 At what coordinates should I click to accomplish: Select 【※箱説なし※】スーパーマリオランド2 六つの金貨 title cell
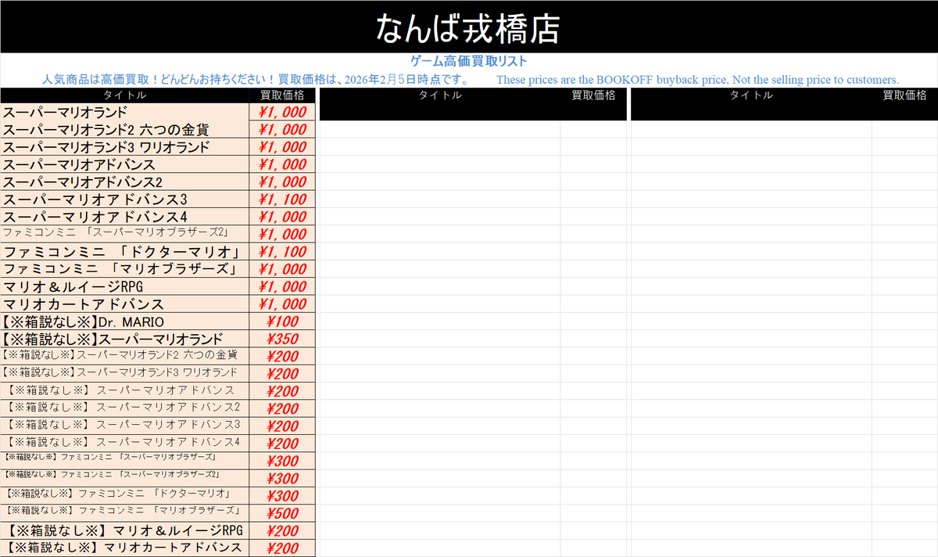[x=125, y=356]
